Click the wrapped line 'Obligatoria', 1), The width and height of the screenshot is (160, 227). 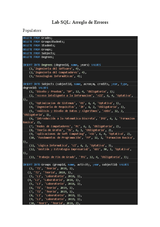37,115
